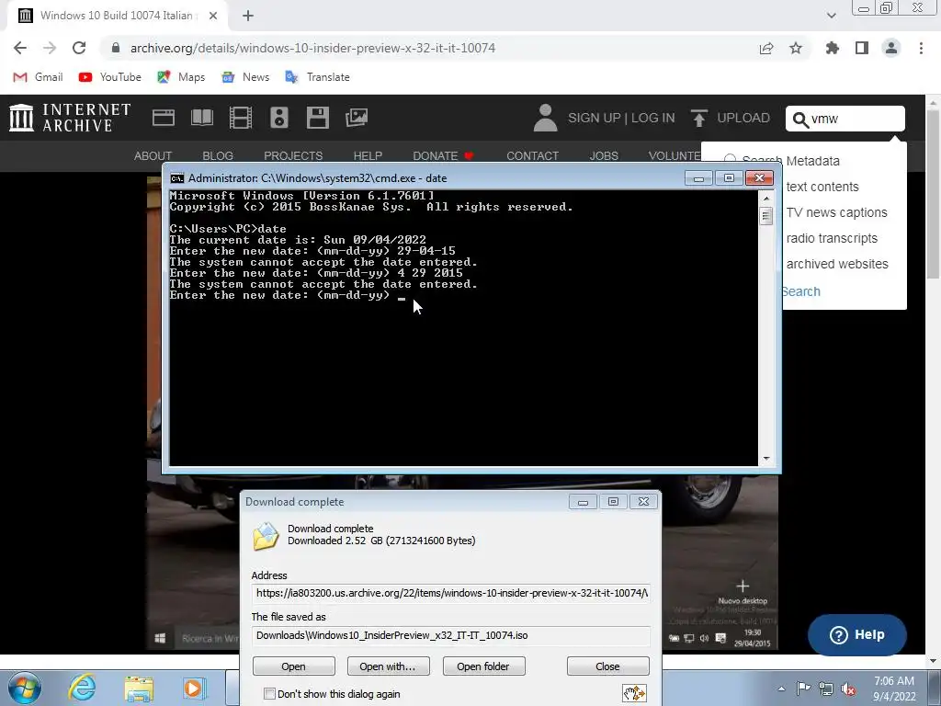941x706 pixels.
Task: Click UPLOAD link in header
Action: pos(743,118)
